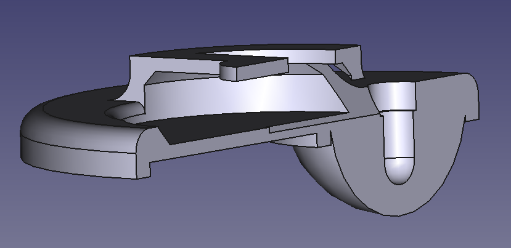Click the spherical bottom of the blind hole
This screenshot has width=511, height=248.
coord(399,170)
